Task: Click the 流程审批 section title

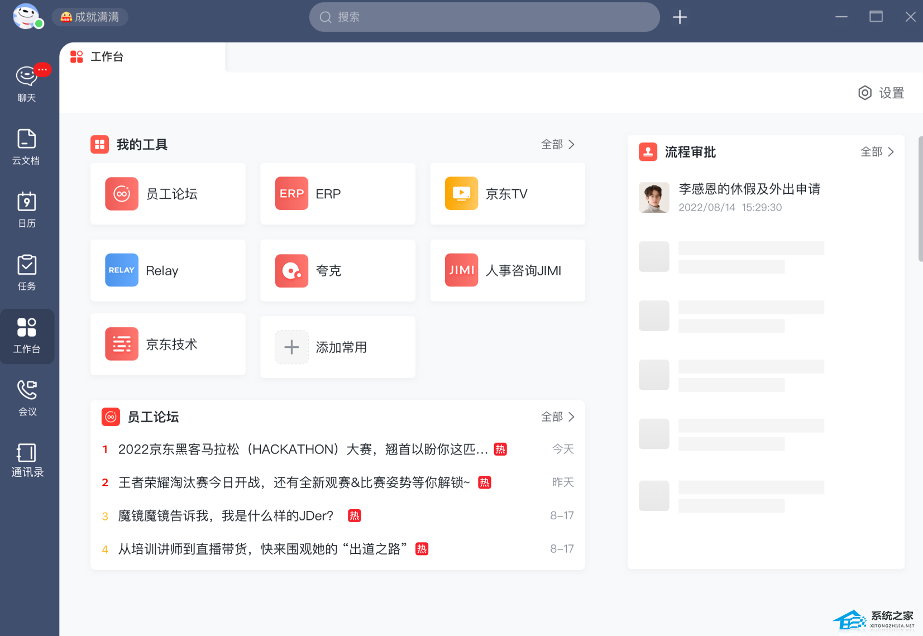Action: tap(690, 152)
